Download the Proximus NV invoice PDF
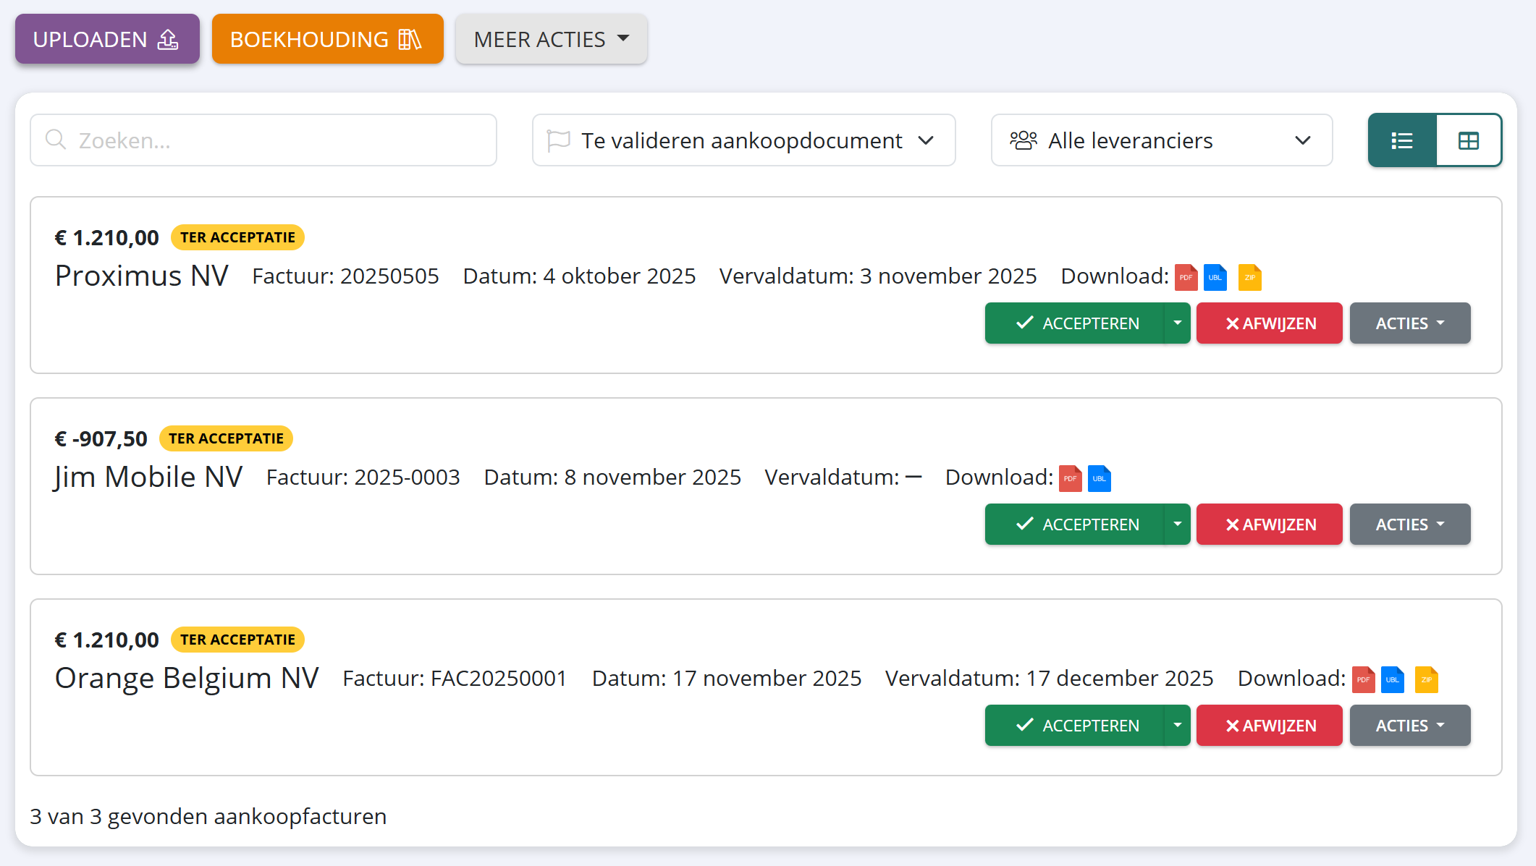 tap(1186, 277)
